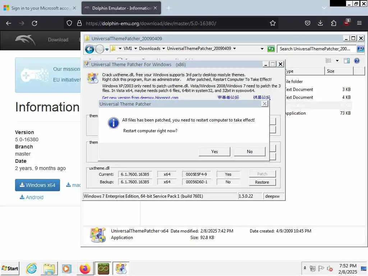Click the red uBlock extension icon
The height and width of the screenshot is (276, 368).
click(347, 23)
